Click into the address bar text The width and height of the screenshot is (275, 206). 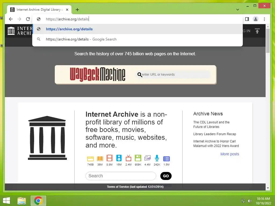coord(67,19)
